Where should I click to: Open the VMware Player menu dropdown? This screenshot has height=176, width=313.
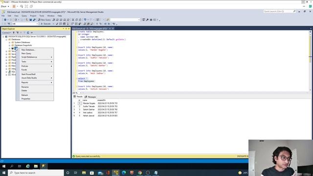coord(5,6)
